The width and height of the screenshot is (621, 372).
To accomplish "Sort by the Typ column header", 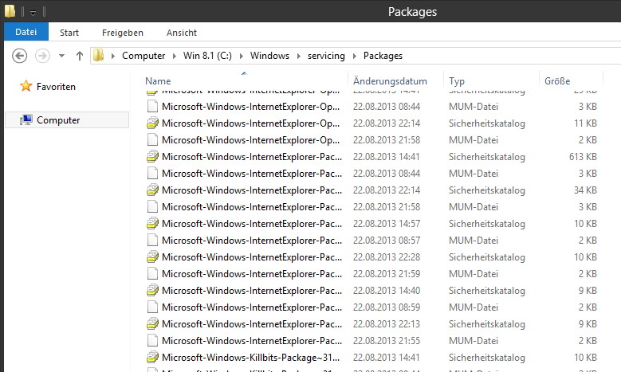I will pyautogui.click(x=457, y=81).
